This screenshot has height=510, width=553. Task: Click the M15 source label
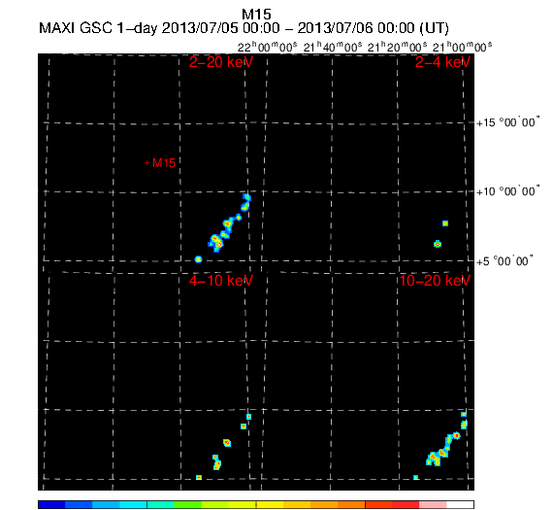[x=164, y=163]
